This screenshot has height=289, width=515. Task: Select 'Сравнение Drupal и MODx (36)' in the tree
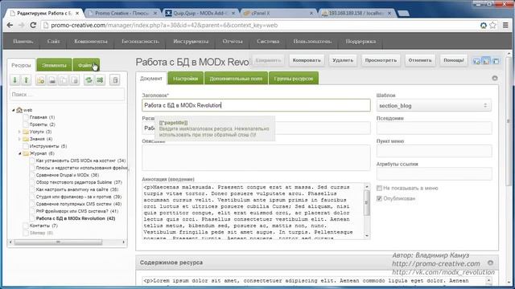point(68,175)
